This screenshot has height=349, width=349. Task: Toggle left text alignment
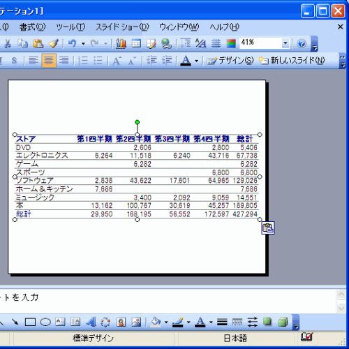[x=34, y=61]
